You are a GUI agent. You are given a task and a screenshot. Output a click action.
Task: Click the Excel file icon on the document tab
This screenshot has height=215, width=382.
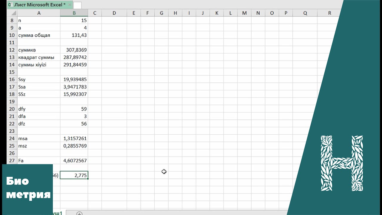pyautogui.click(x=10, y=5)
